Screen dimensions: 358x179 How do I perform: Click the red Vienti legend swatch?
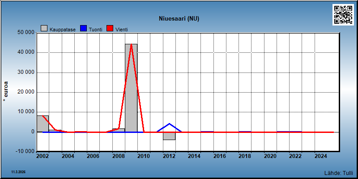pos(110,29)
